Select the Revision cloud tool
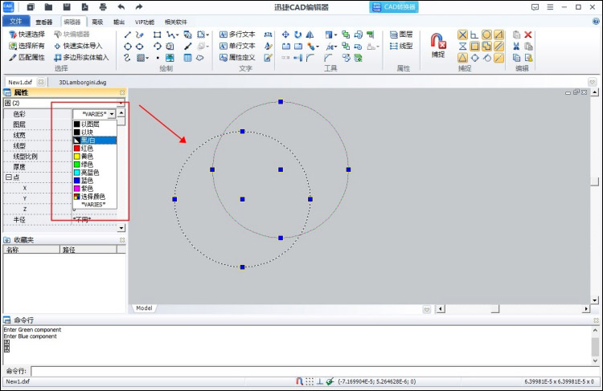603x391 pixels. click(200, 58)
